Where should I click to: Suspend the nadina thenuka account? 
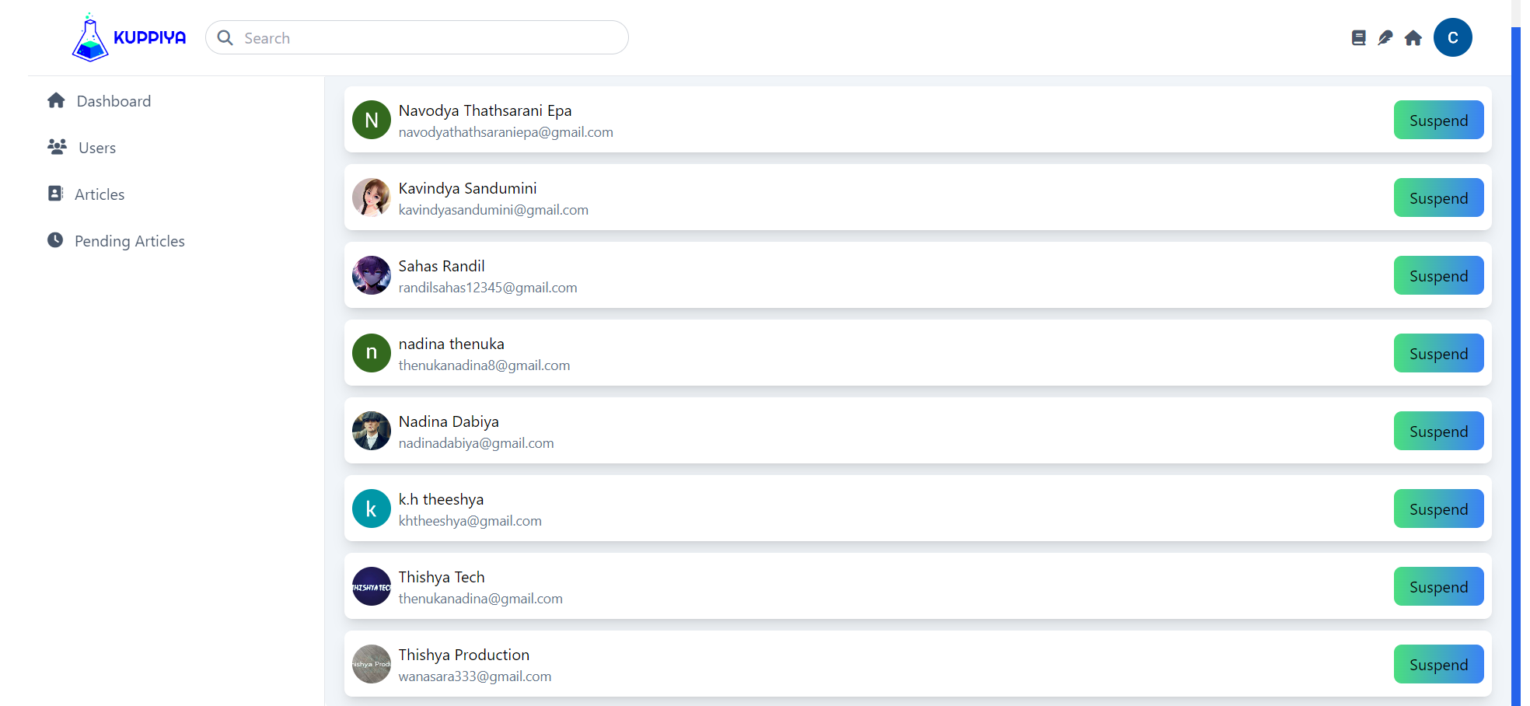click(x=1438, y=354)
